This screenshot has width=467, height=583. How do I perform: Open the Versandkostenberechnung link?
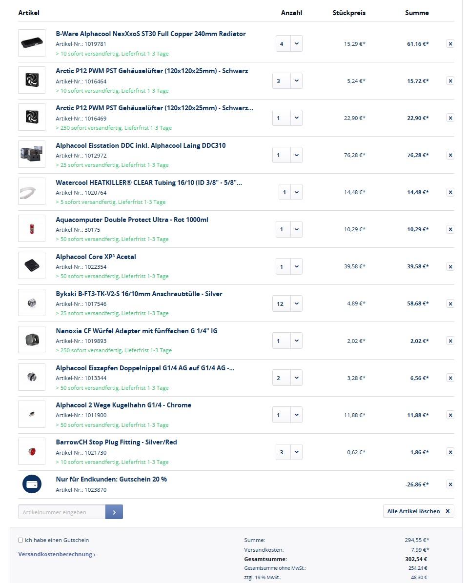coord(57,554)
